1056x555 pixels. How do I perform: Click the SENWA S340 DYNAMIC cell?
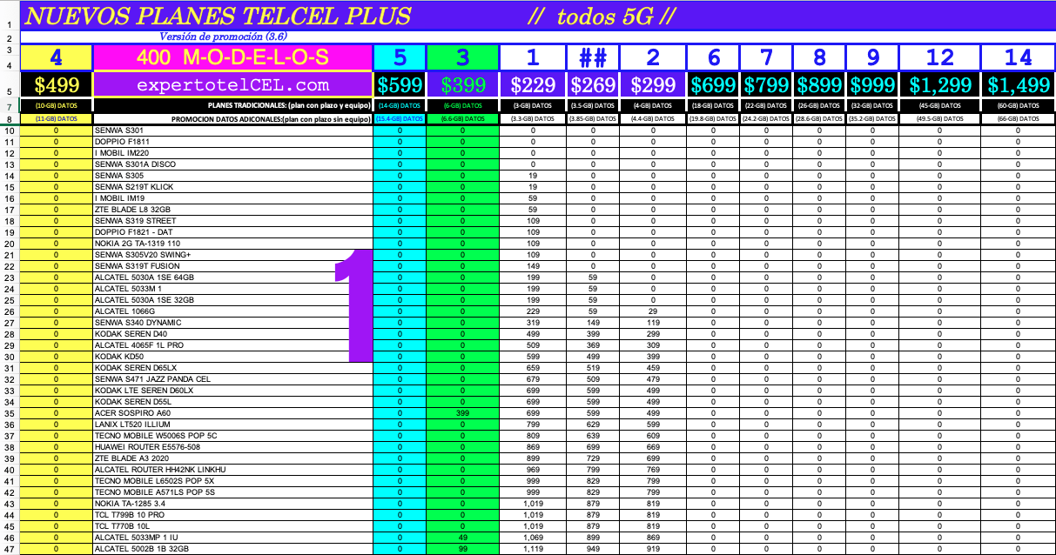[232, 323]
